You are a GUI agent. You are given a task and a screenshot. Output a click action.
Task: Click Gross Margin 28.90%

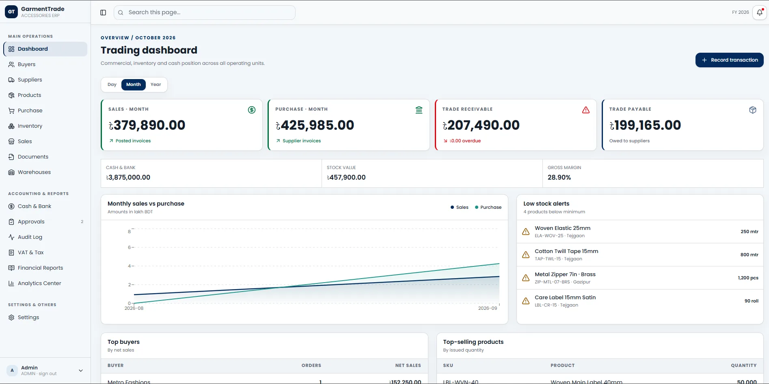tap(559, 178)
